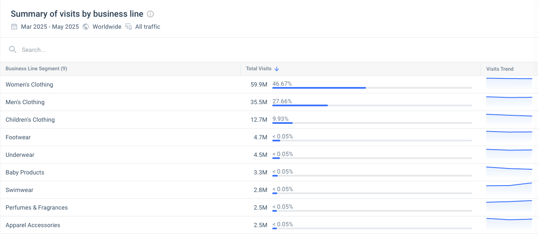Click the Total Visits sort arrow
The image size is (538, 234).
point(277,69)
